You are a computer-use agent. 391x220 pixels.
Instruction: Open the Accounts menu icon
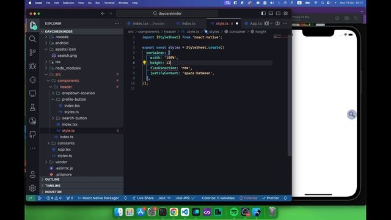32,174
